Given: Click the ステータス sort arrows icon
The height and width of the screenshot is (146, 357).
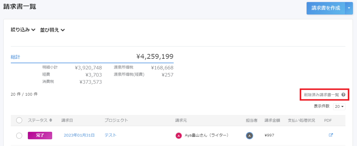Looking at the screenshot, I should [50, 120].
